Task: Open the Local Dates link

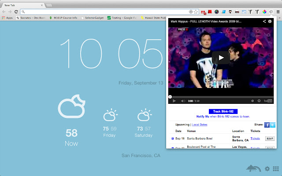Action: (x=200, y=125)
